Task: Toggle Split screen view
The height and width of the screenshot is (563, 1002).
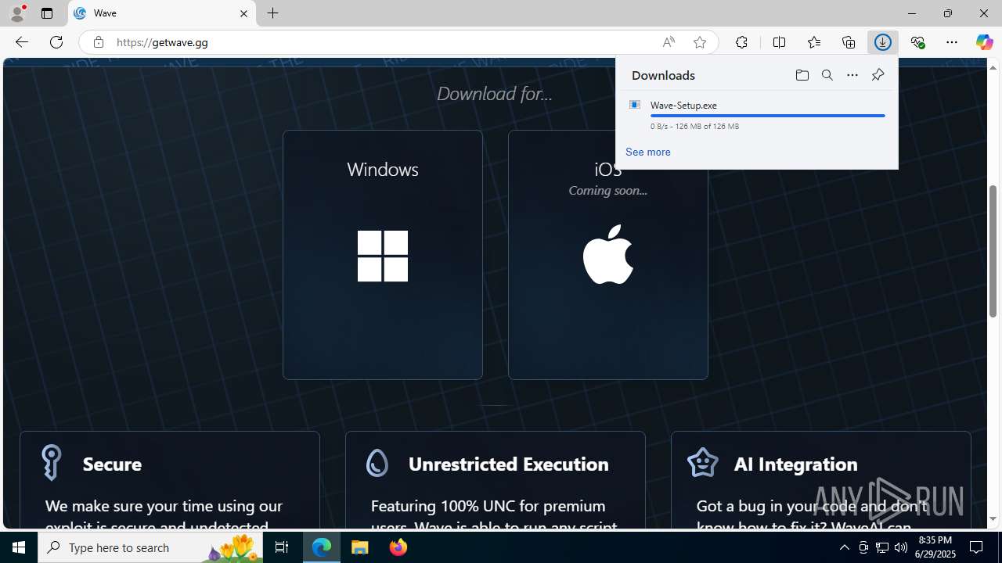Action: click(779, 42)
